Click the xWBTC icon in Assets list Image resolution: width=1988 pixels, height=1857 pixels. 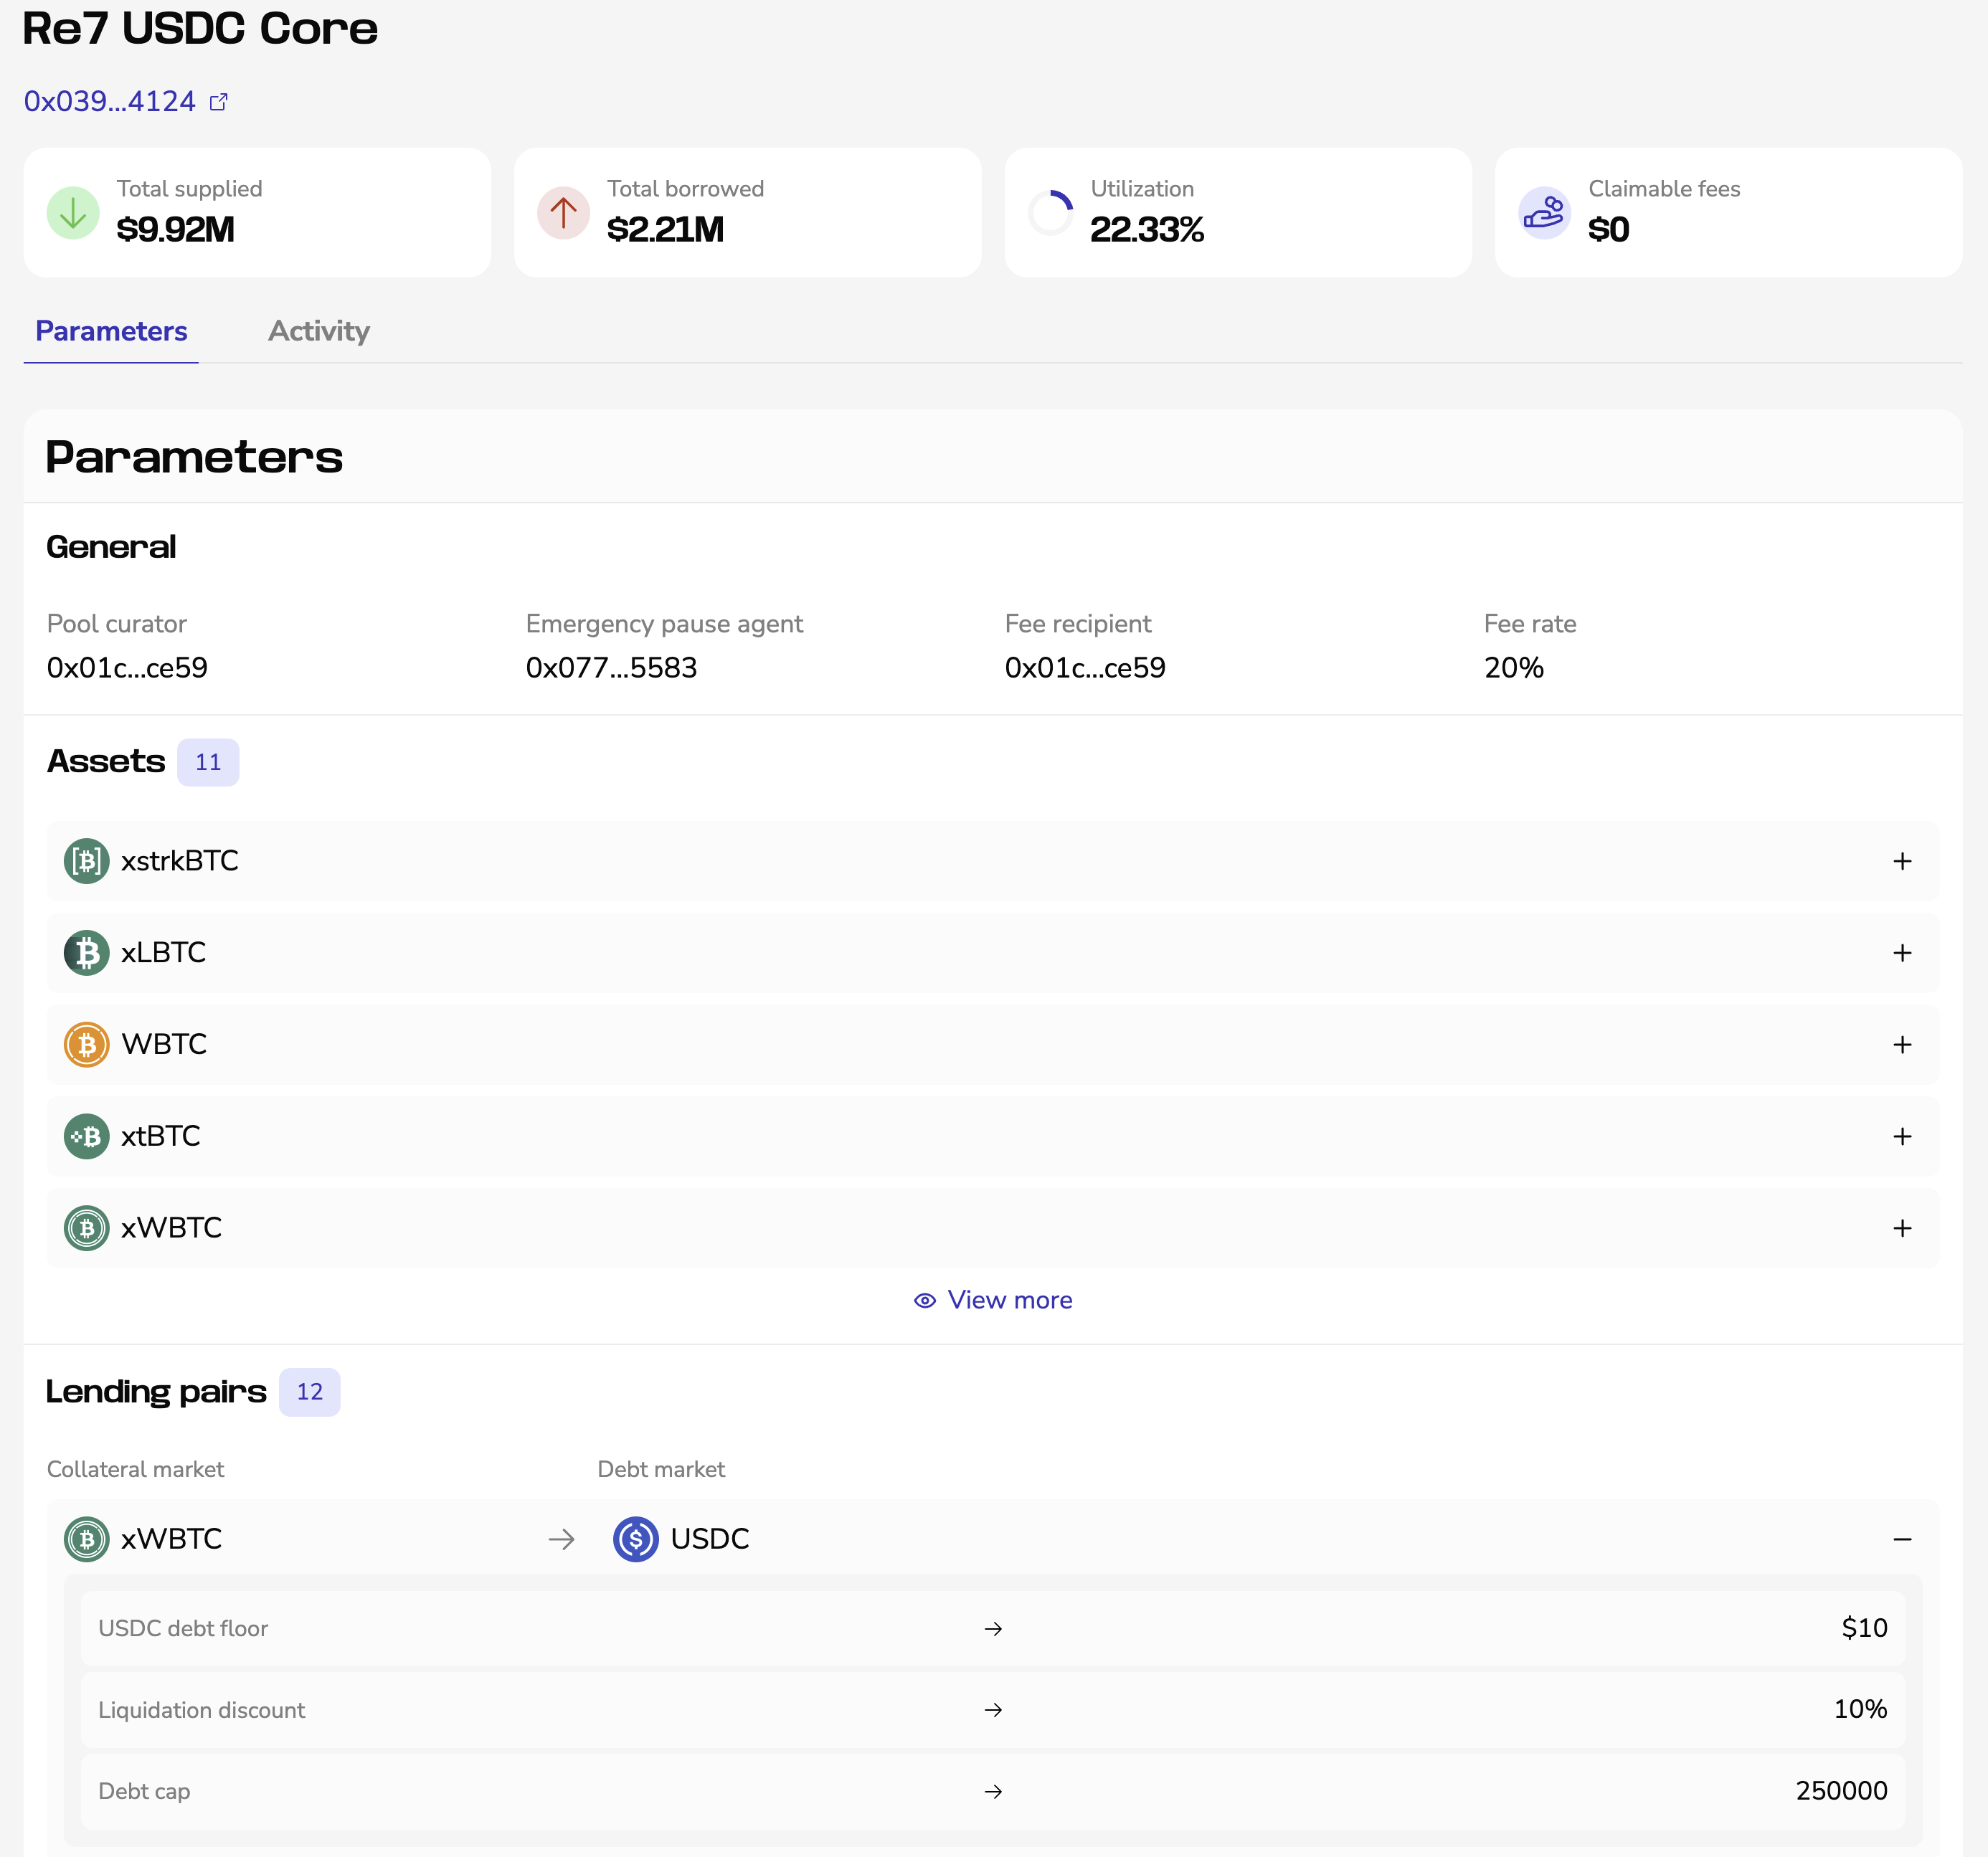[x=87, y=1228]
